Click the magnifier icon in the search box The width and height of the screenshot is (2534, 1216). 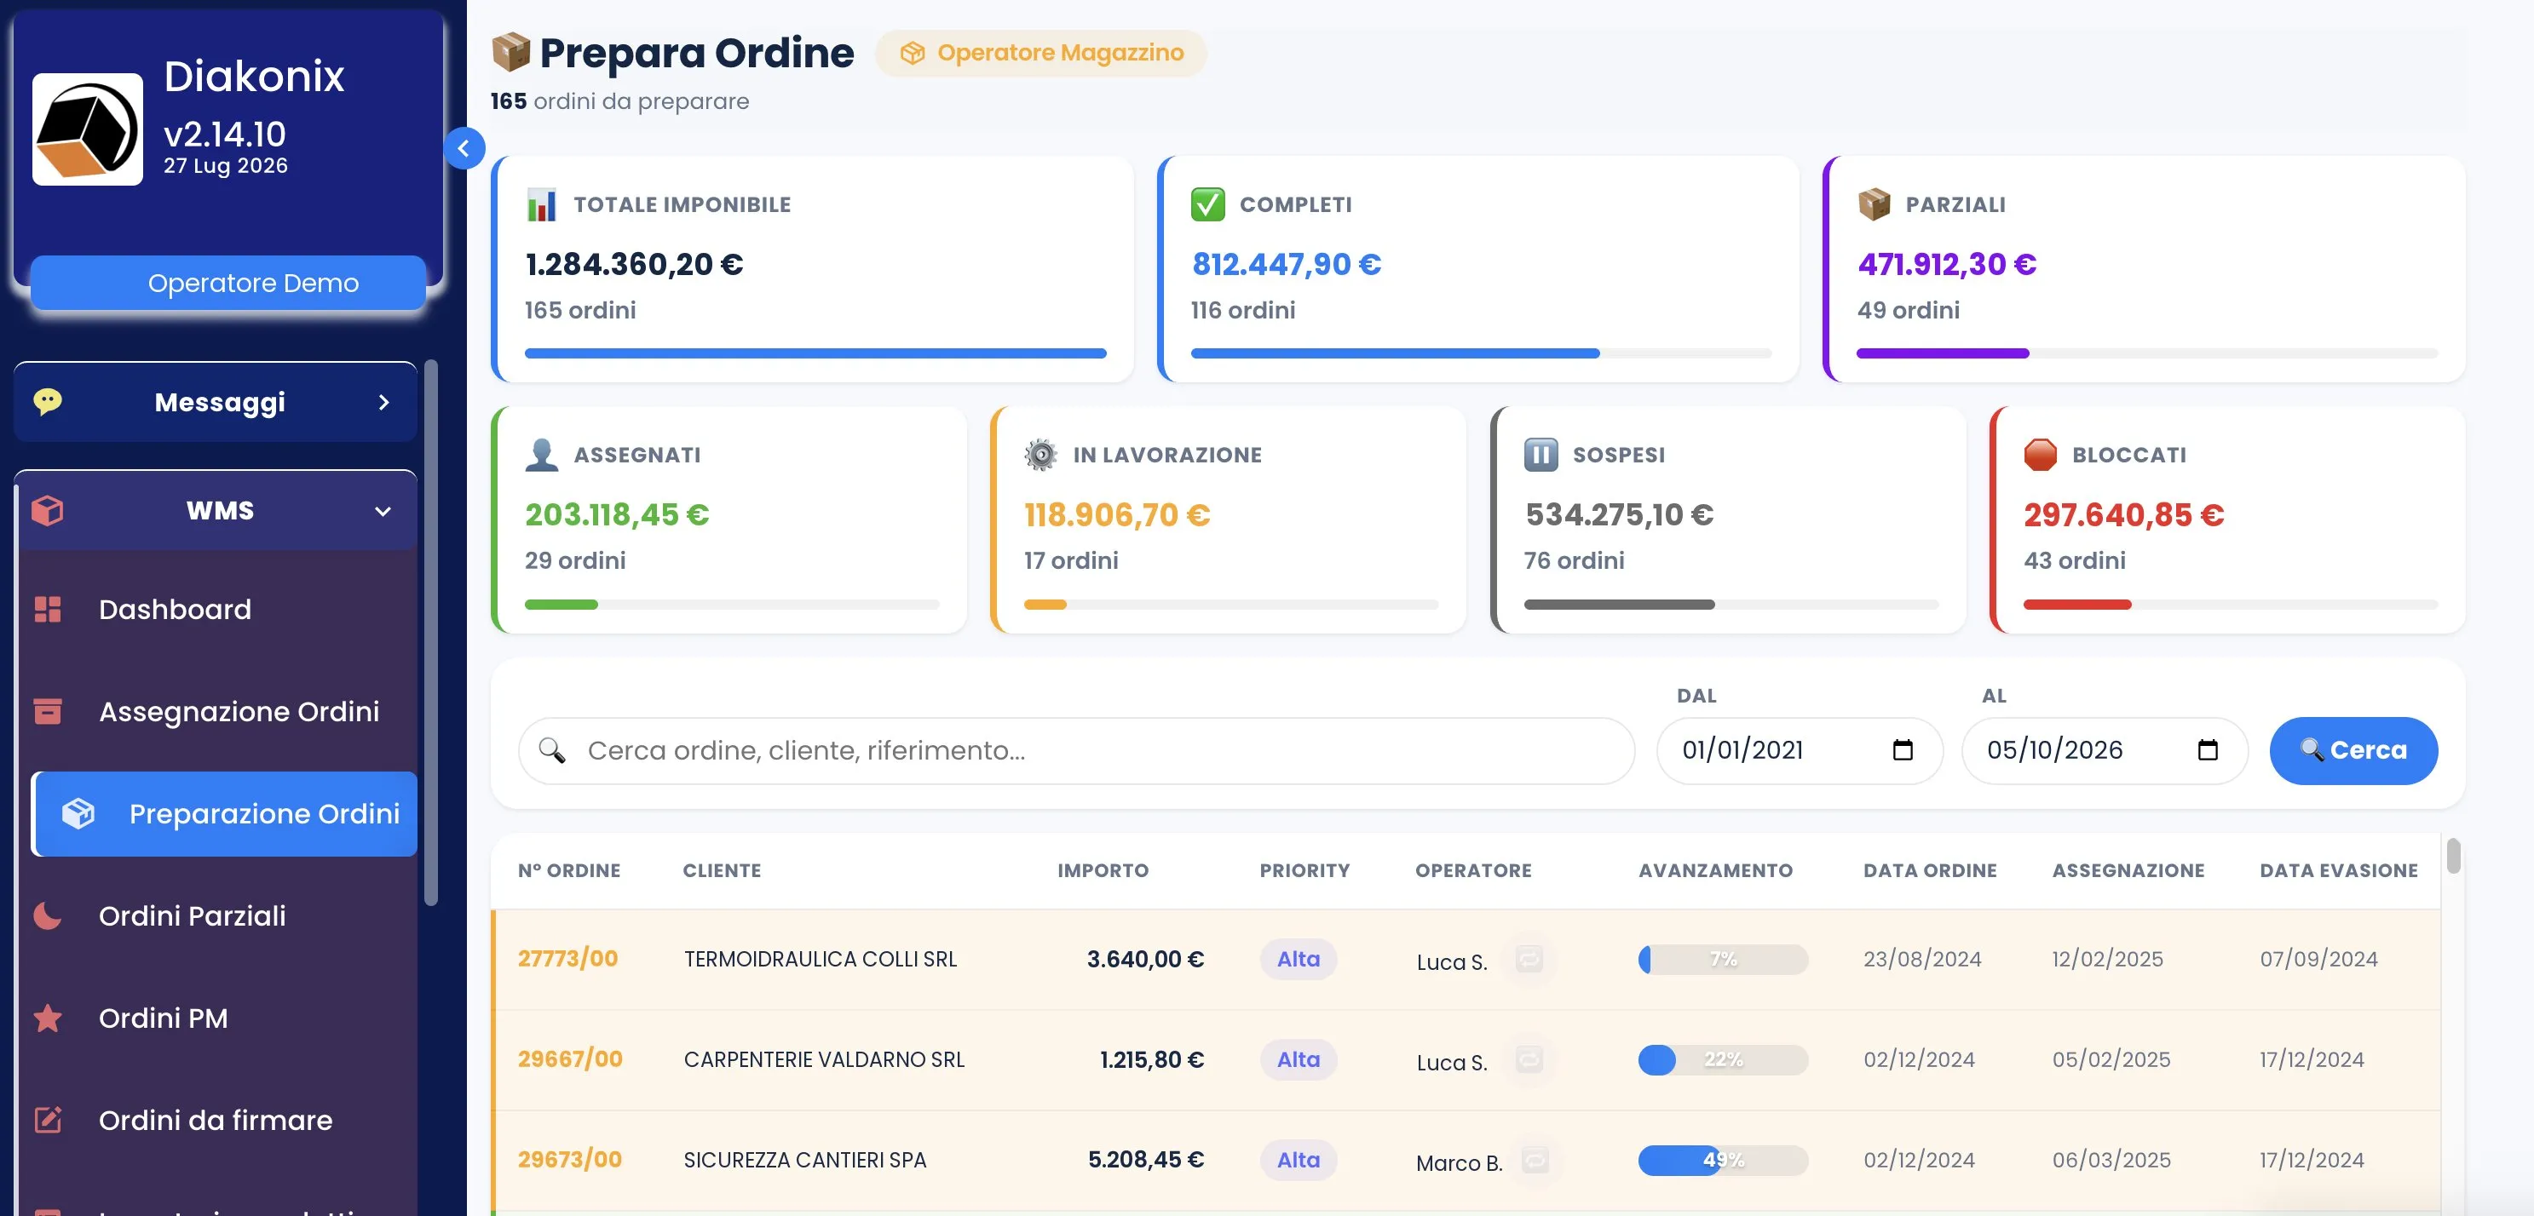[552, 750]
